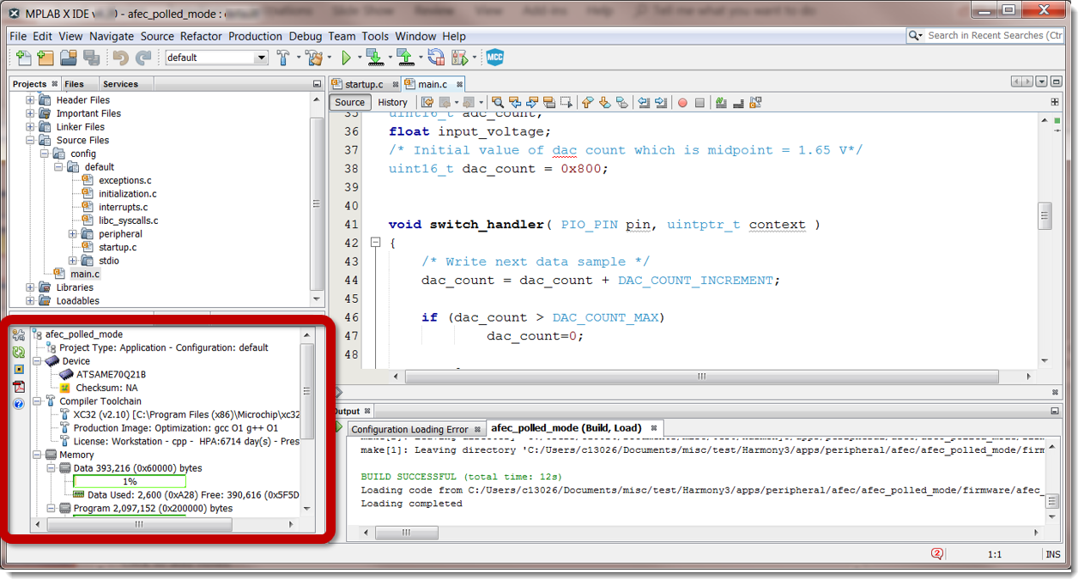The image size is (1084, 585).
Task: Click the dashboard refresh icon
Action: point(18,352)
